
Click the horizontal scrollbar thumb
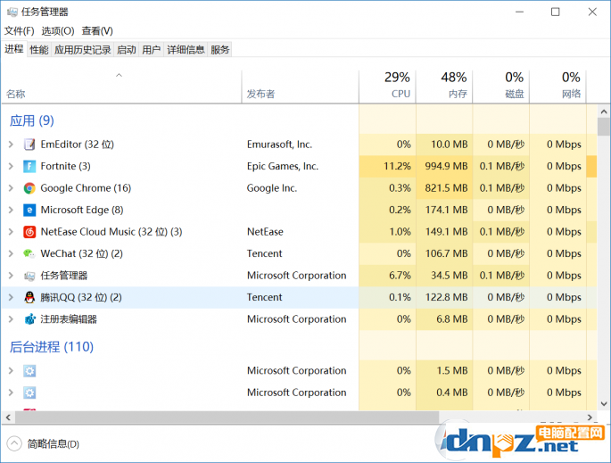pos(227,418)
